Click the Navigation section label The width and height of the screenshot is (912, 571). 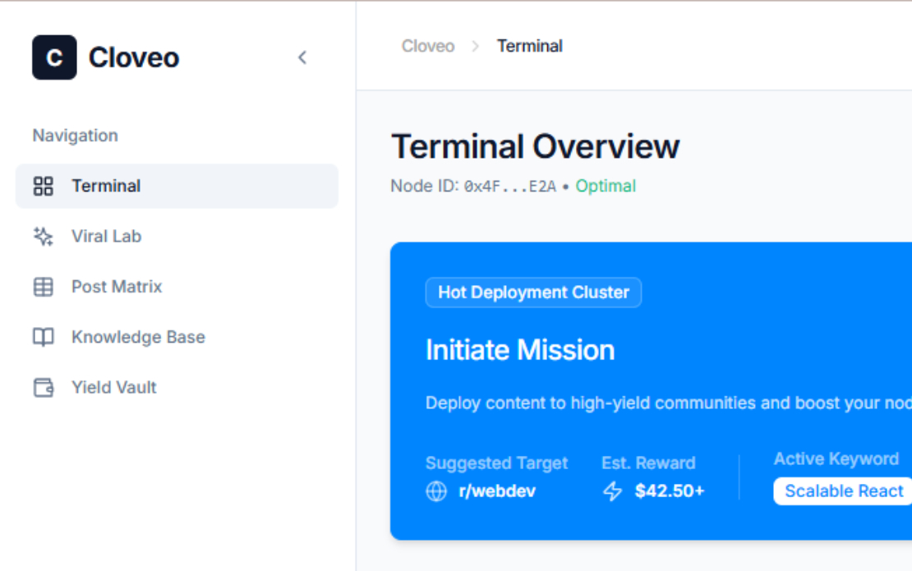75,136
